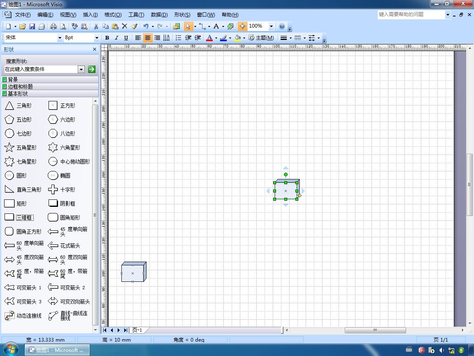Select the Format Painter brush
The height and width of the screenshot is (356, 474).
[x=134, y=26]
